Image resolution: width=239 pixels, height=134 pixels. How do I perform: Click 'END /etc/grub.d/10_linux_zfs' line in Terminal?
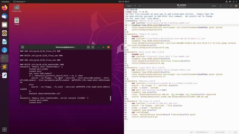point(40,51)
